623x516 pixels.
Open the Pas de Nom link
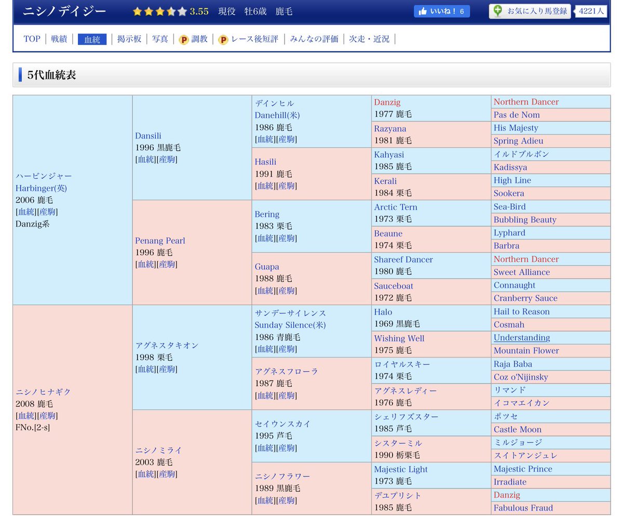click(x=517, y=115)
